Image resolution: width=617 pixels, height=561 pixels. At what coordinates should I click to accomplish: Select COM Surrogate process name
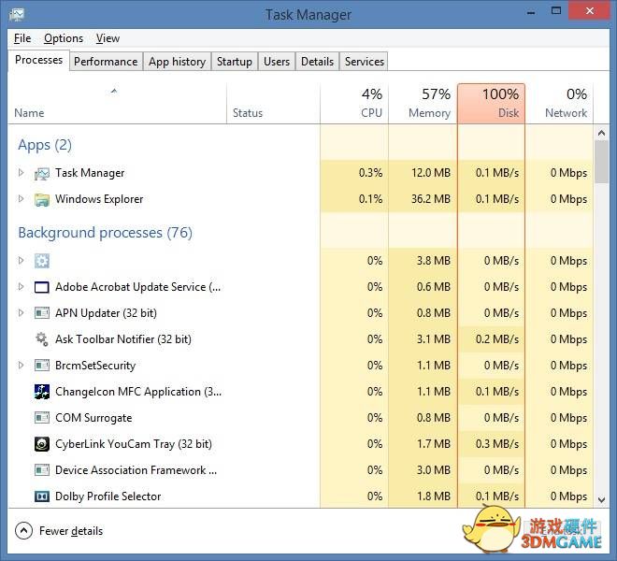[93, 418]
